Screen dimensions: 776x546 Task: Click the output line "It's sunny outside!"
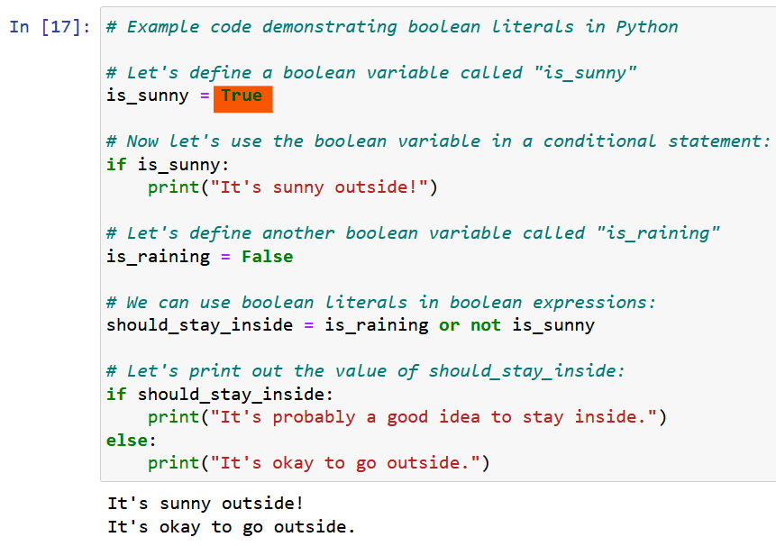pos(205,504)
